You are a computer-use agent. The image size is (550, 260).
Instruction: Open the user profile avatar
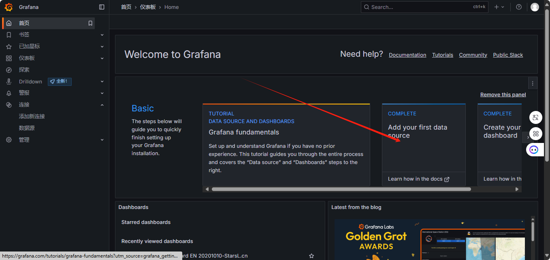(535, 7)
